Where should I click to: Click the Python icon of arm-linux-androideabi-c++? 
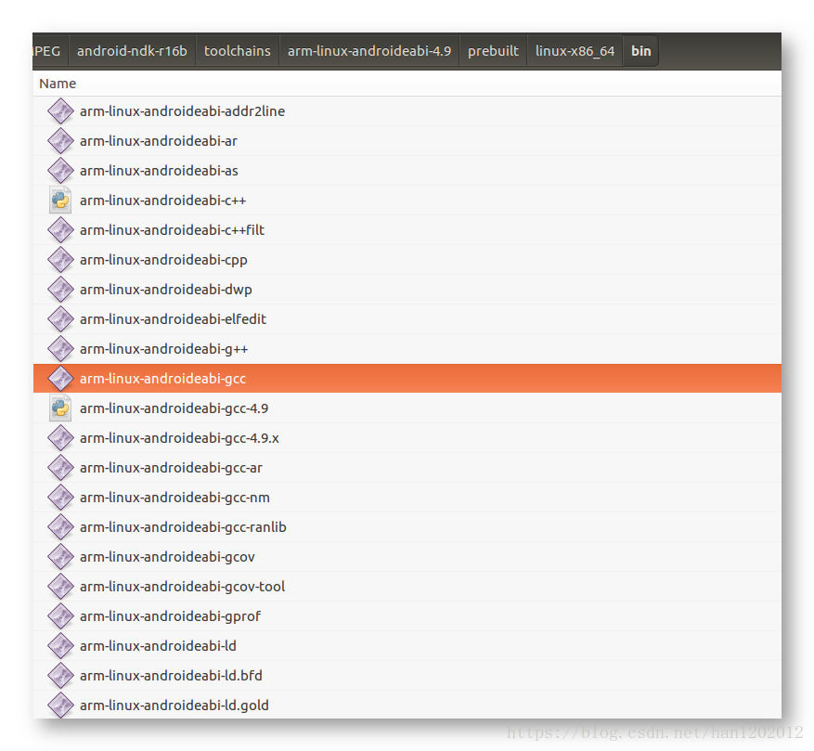(x=60, y=200)
